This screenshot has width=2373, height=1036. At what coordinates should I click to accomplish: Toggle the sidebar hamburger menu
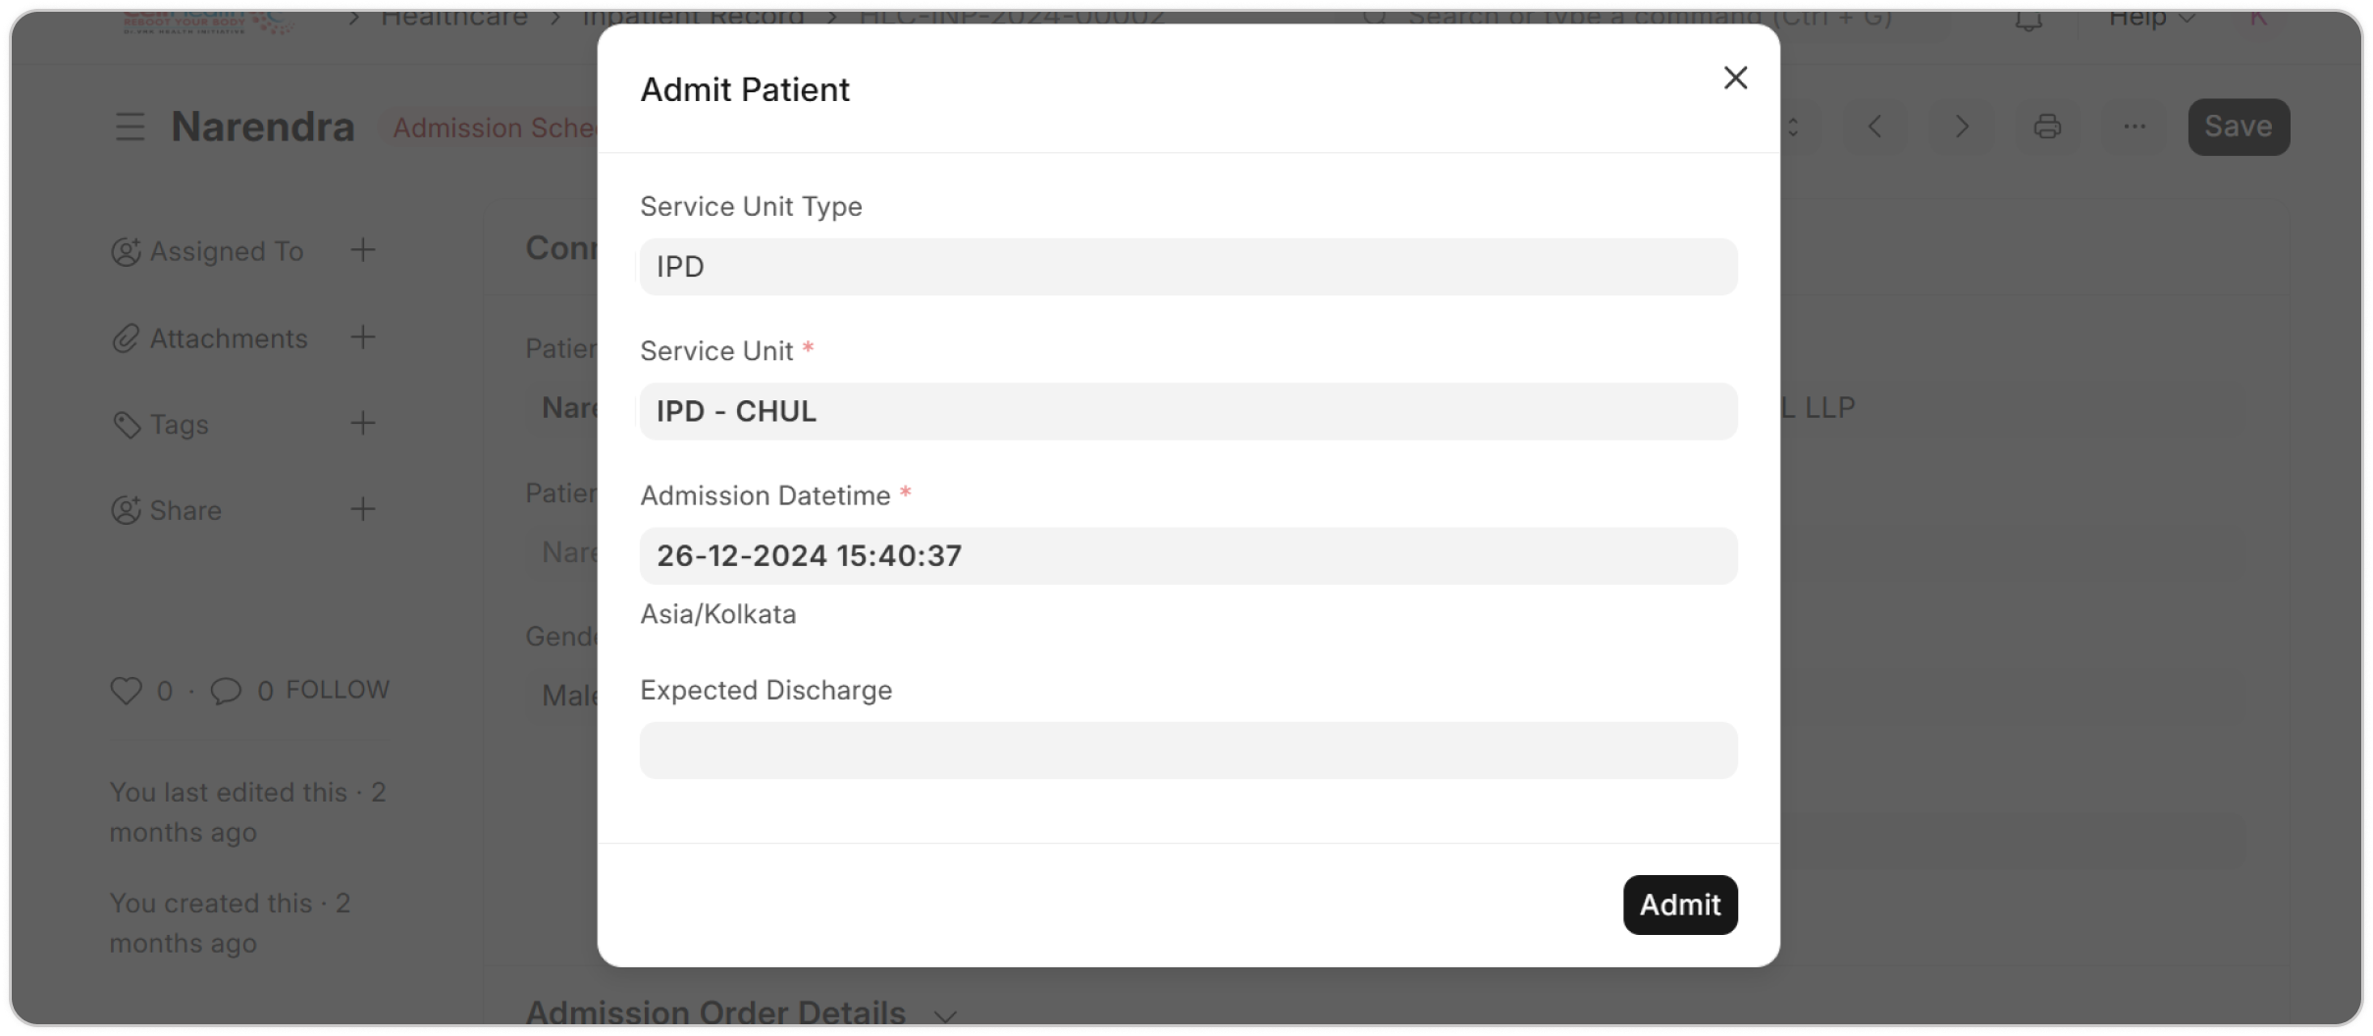pos(130,128)
